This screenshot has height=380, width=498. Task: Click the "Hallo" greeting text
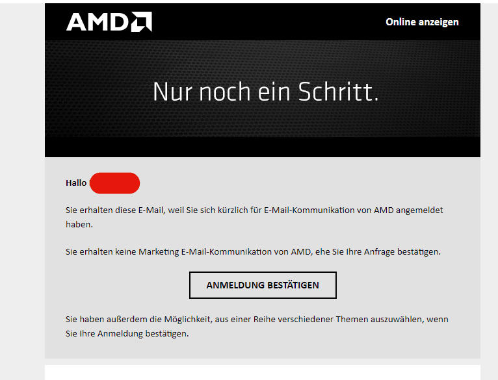click(76, 183)
